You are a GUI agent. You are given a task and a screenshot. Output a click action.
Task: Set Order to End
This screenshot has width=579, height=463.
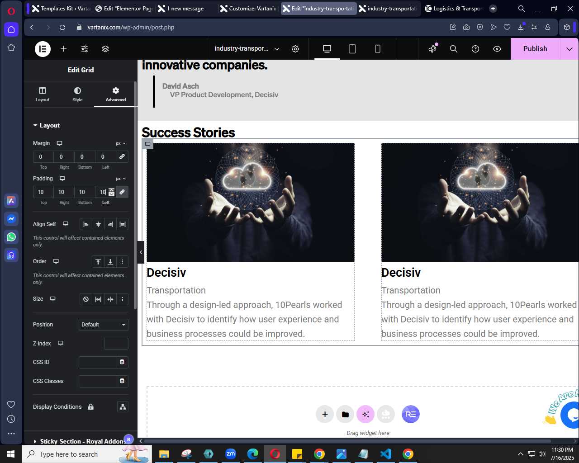[110, 262]
